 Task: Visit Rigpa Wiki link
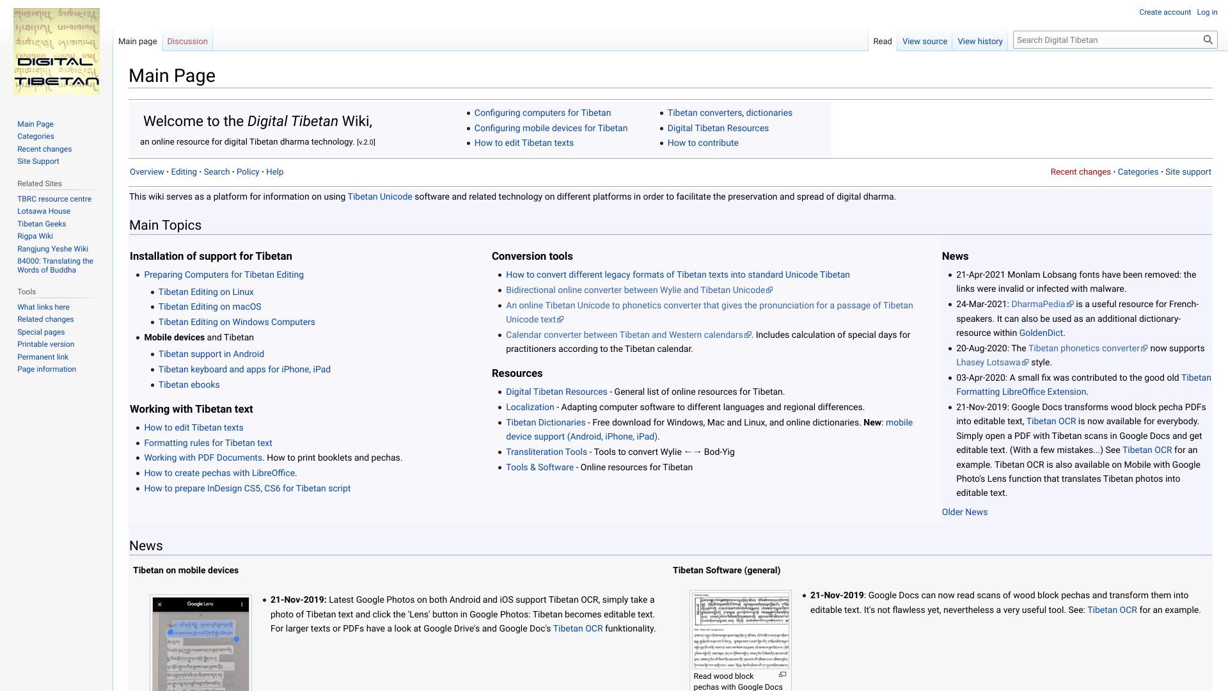[35, 236]
